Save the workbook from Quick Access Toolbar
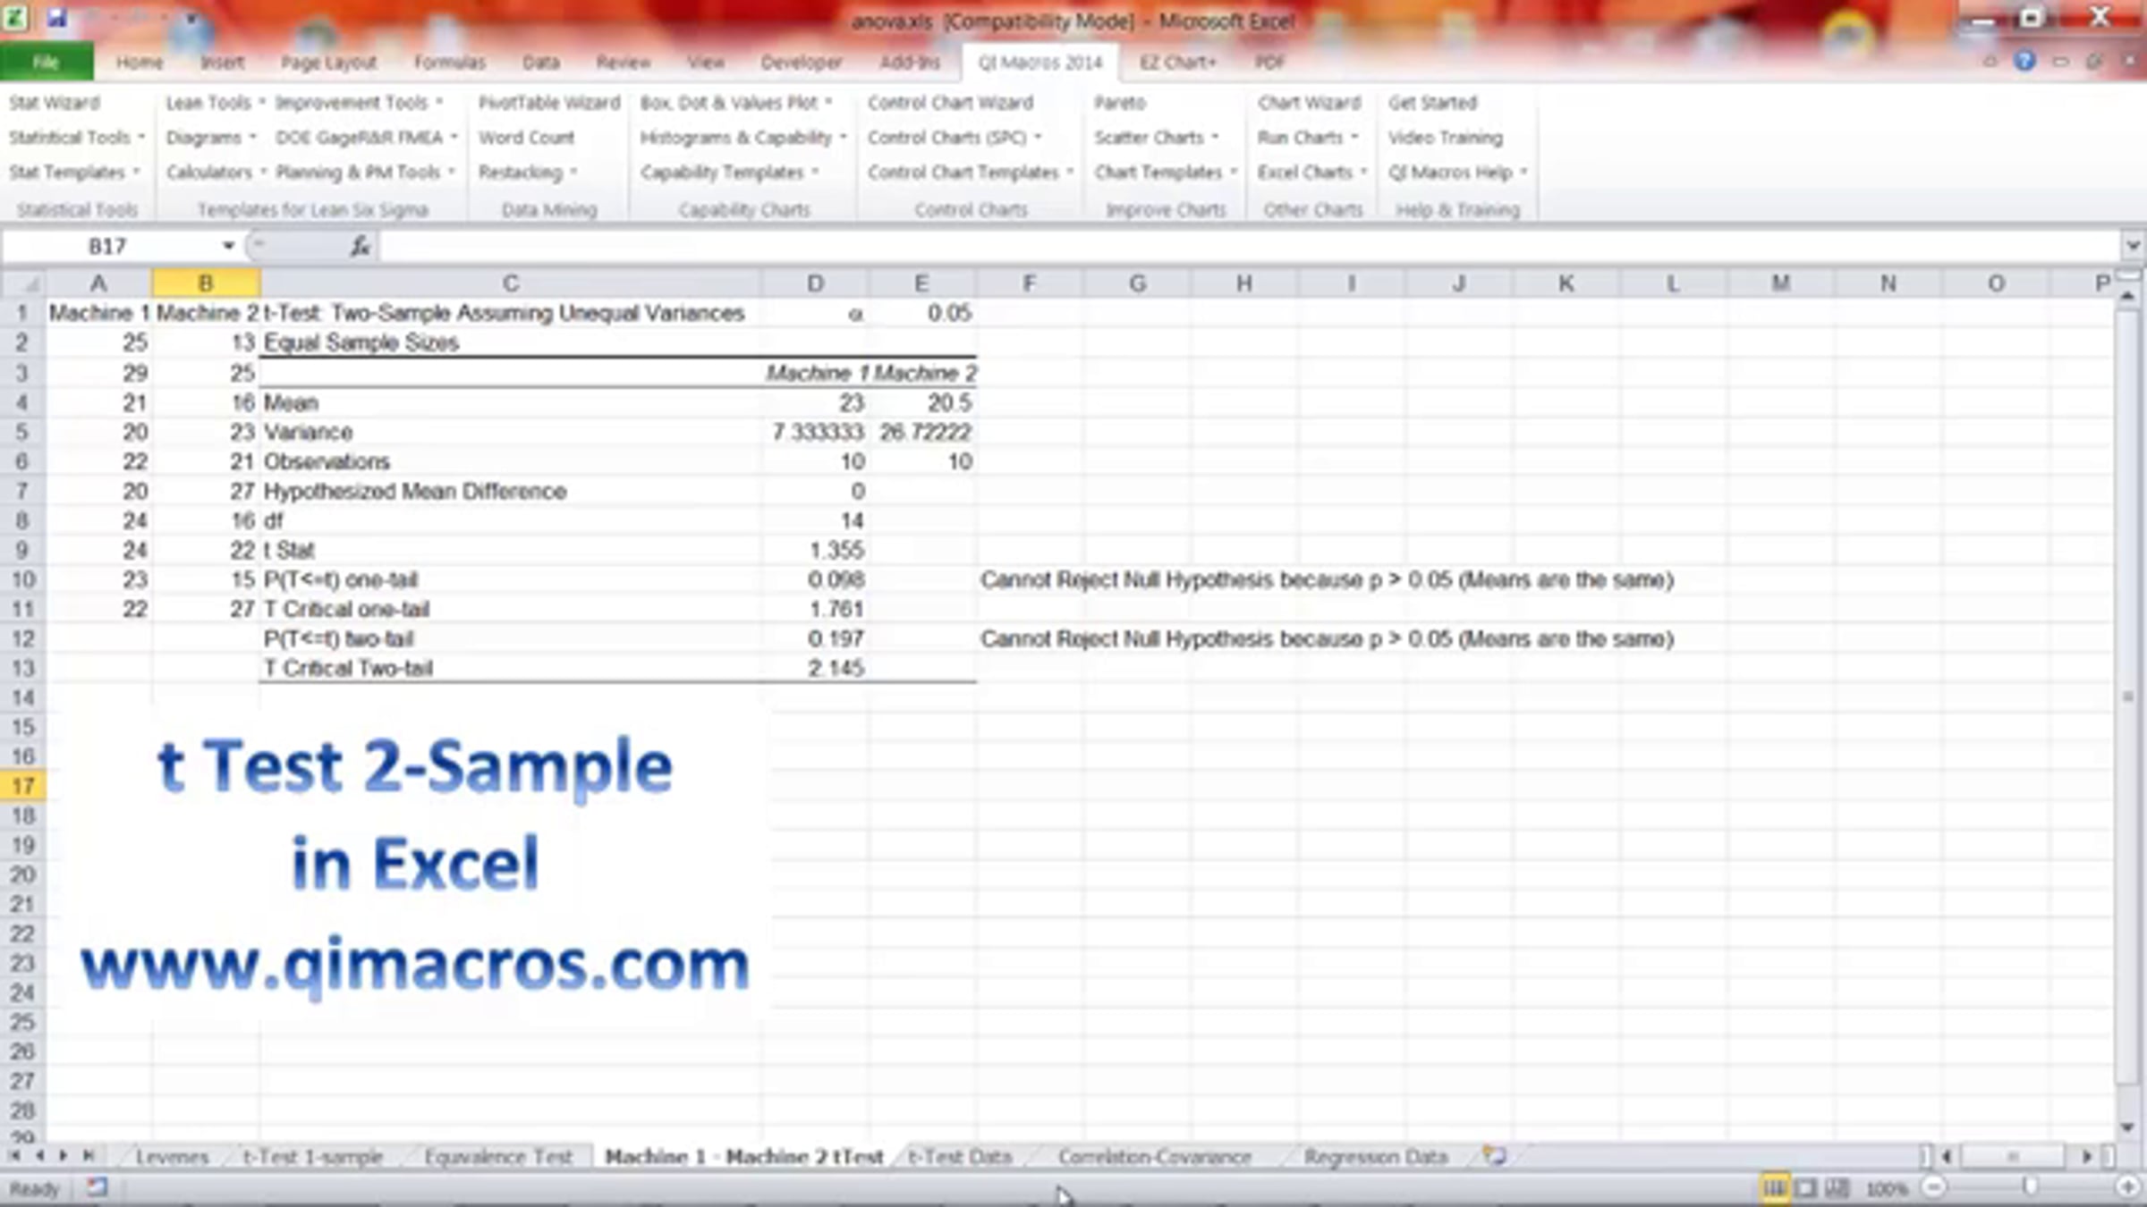The height and width of the screenshot is (1207, 2147). (x=57, y=18)
